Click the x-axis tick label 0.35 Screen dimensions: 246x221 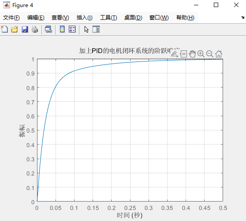(x=167, y=208)
